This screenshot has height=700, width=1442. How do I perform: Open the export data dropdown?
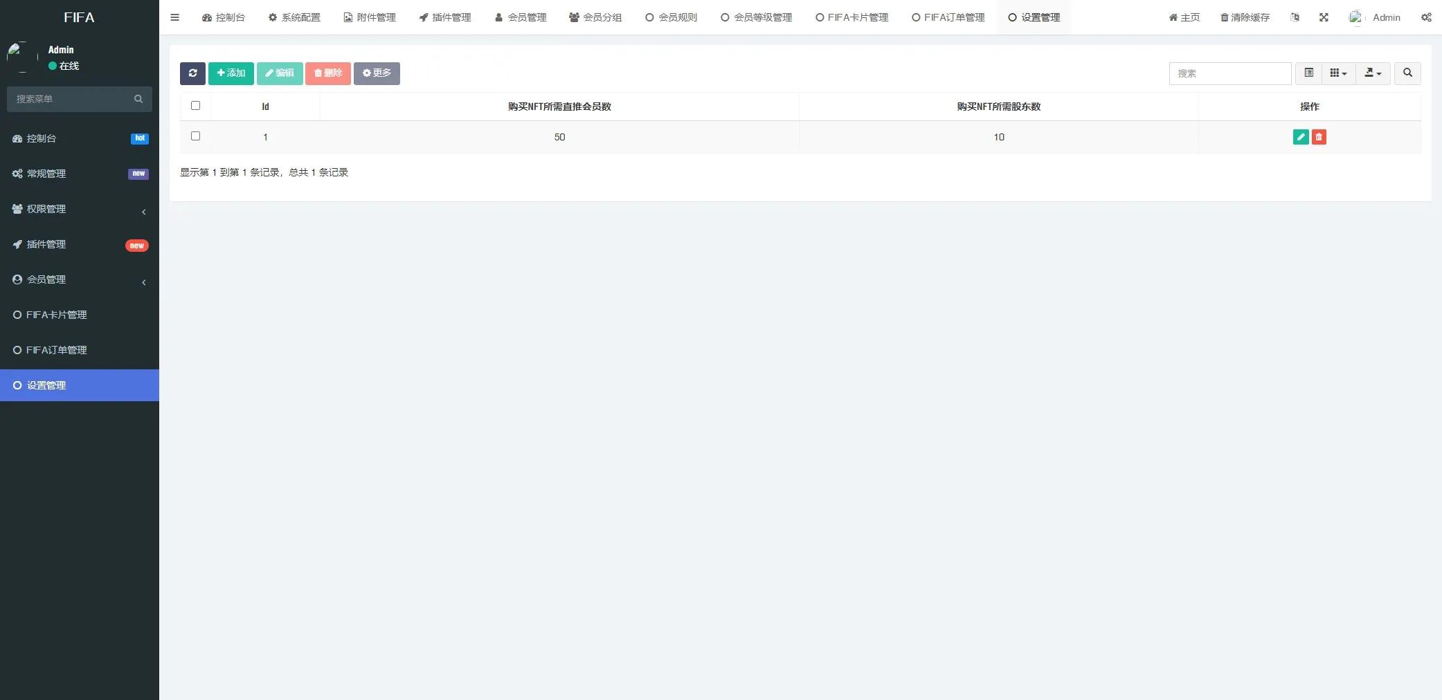(x=1373, y=73)
